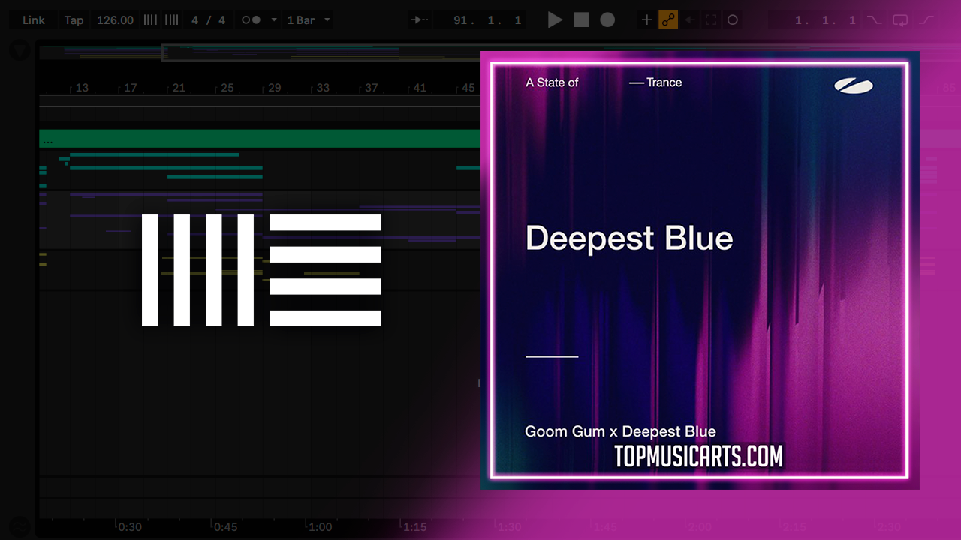Click the Re-enable Automation back arrow
The height and width of the screenshot is (540, 961).
click(690, 20)
